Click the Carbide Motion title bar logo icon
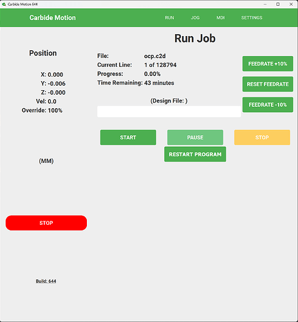 (4, 4)
